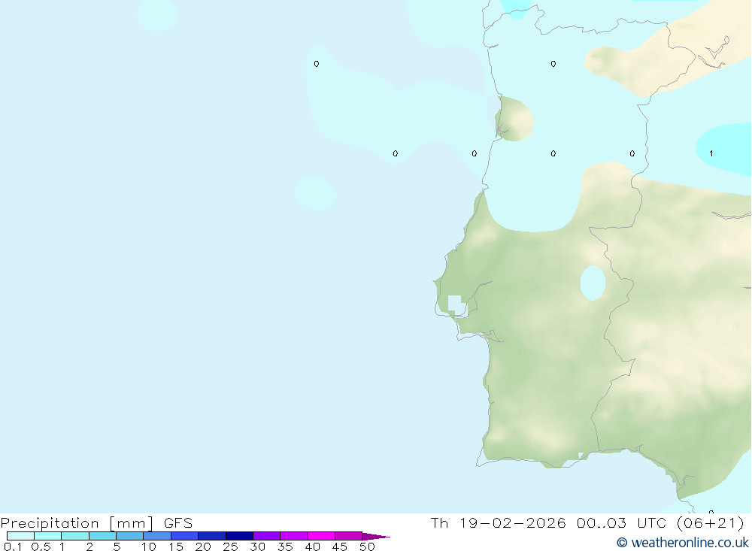Select the 2–5 mm legend color swatch
The height and width of the screenshot is (551, 752).
pyautogui.click(x=102, y=536)
